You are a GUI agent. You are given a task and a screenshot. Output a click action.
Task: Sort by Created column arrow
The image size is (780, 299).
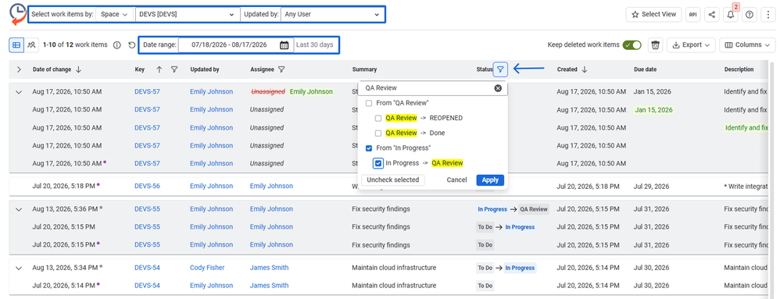585,69
